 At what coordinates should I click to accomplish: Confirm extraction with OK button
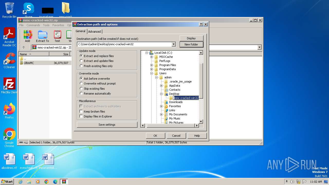[x=155, y=136]
